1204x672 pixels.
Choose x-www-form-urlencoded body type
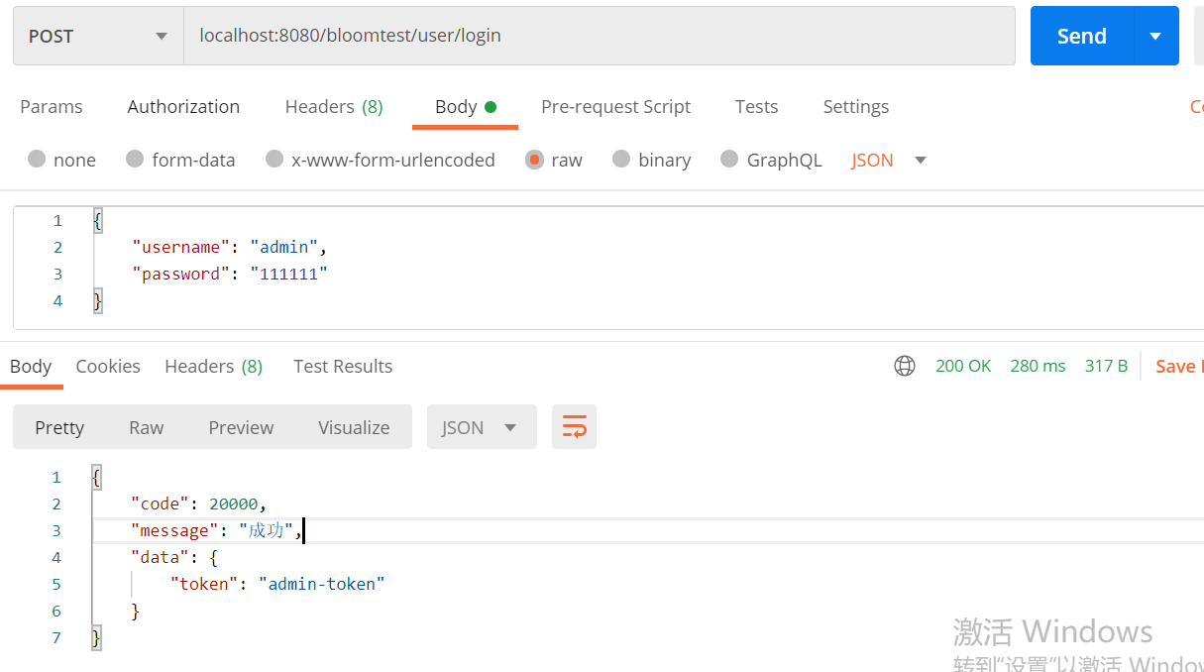coord(274,160)
